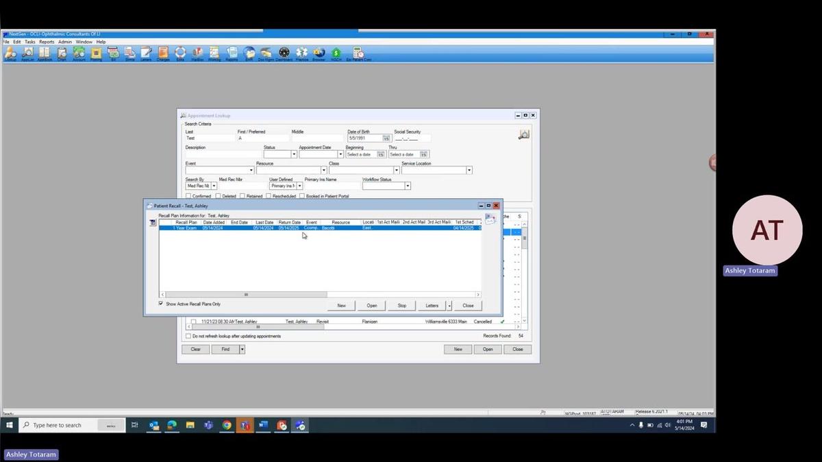Click the Letters toolbar icon
Viewport: 822px width, 462px height.
click(x=147, y=53)
